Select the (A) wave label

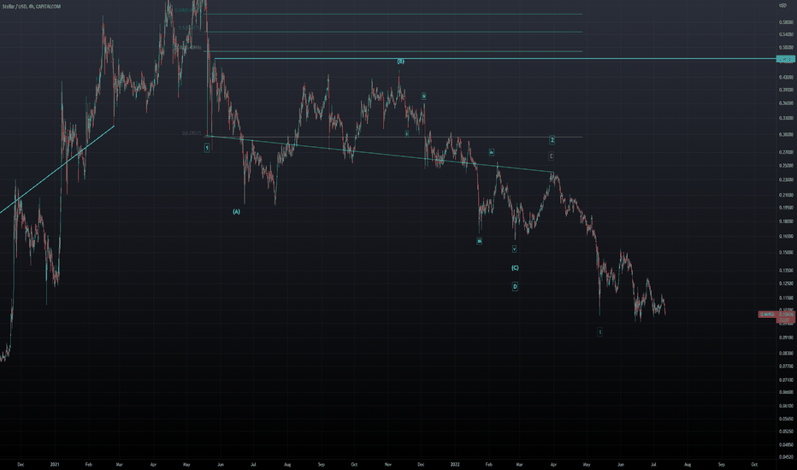point(236,211)
